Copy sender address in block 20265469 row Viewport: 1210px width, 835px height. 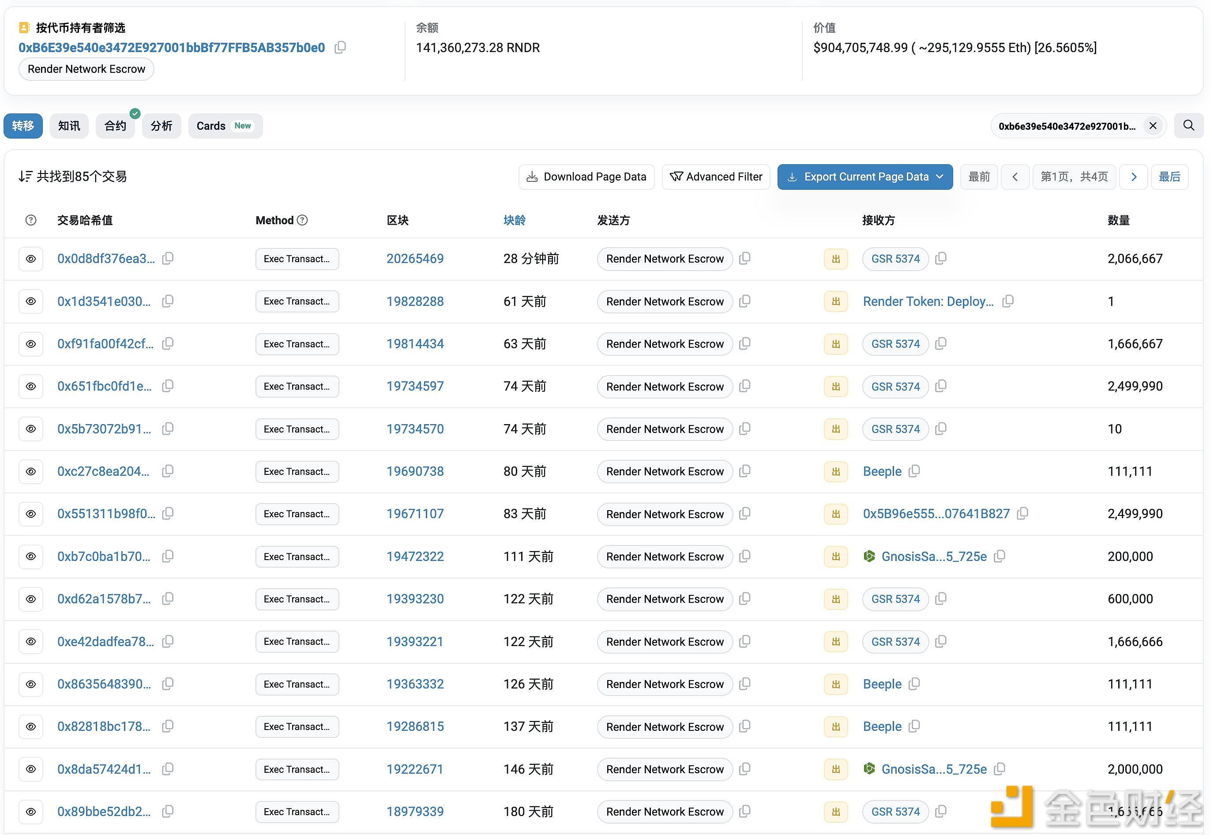tap(745, 259)
